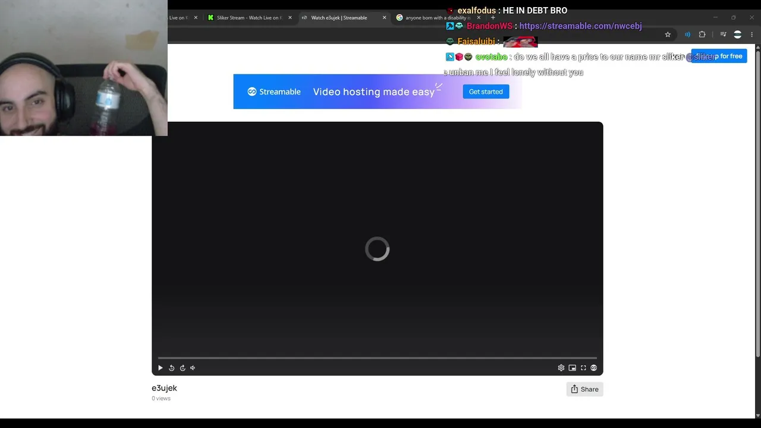Enable picture-in-picture mode
Viewport: 761px width, 428px height.
572,368
